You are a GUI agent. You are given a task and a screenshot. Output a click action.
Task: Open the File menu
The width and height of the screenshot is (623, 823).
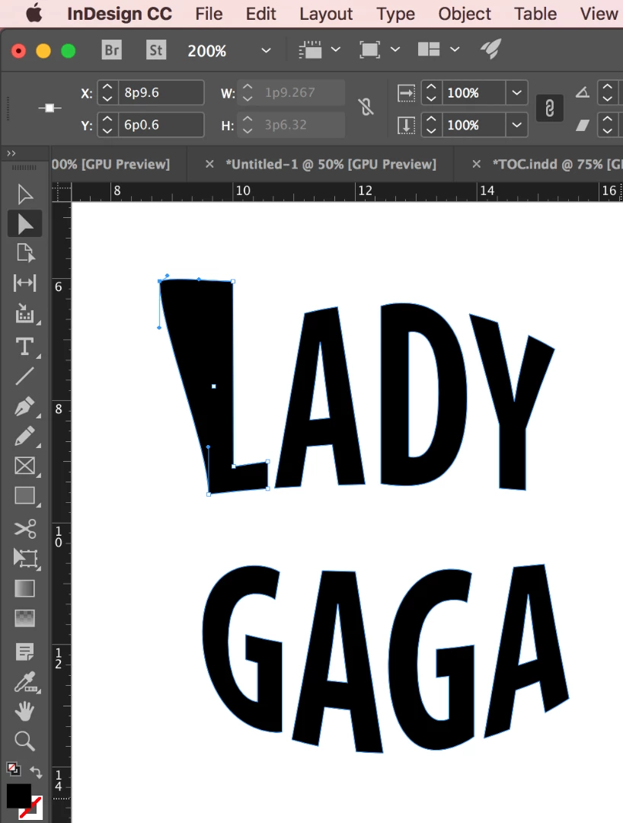[x=209, y=14]
